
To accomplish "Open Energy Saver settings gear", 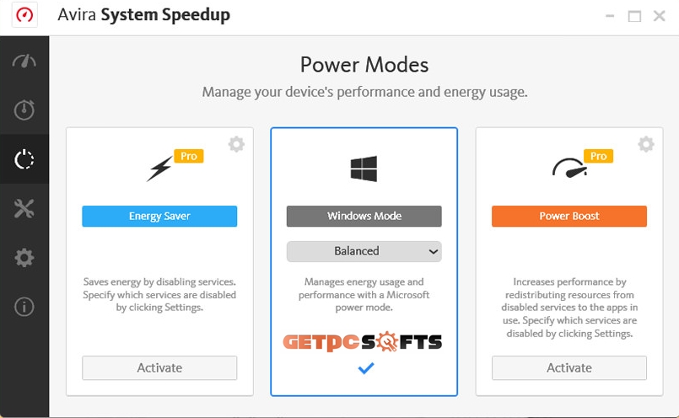I will click(x=236, y=144).
